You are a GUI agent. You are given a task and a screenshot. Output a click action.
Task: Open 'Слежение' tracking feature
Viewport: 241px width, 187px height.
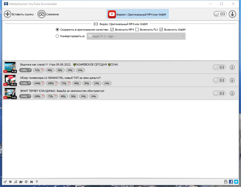48,14
